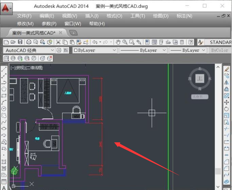Add a new drawing tab

(73, 33)
